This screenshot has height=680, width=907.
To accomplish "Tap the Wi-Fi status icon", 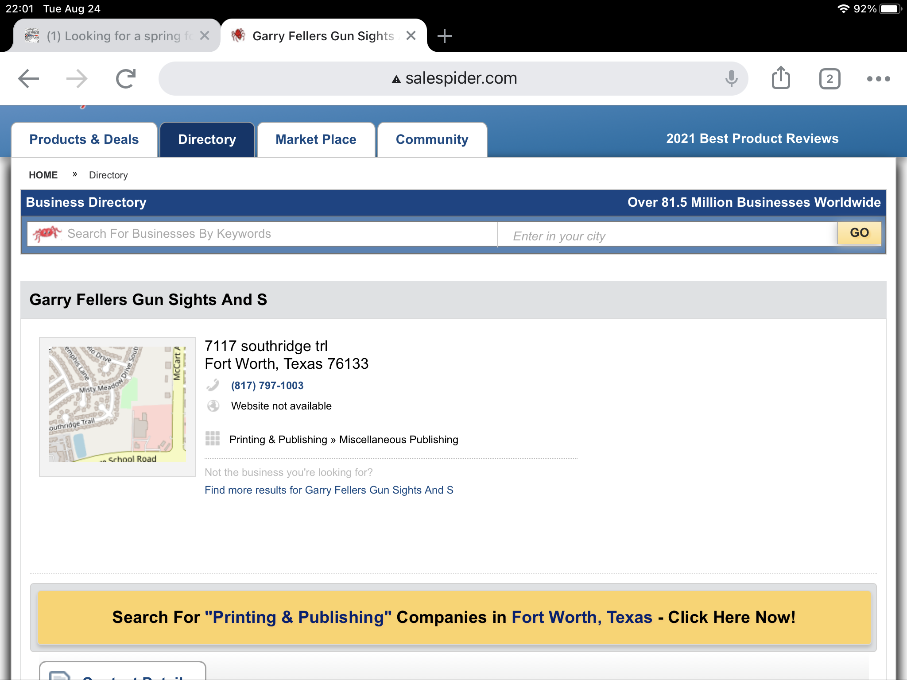I will [x=844, y=9].
